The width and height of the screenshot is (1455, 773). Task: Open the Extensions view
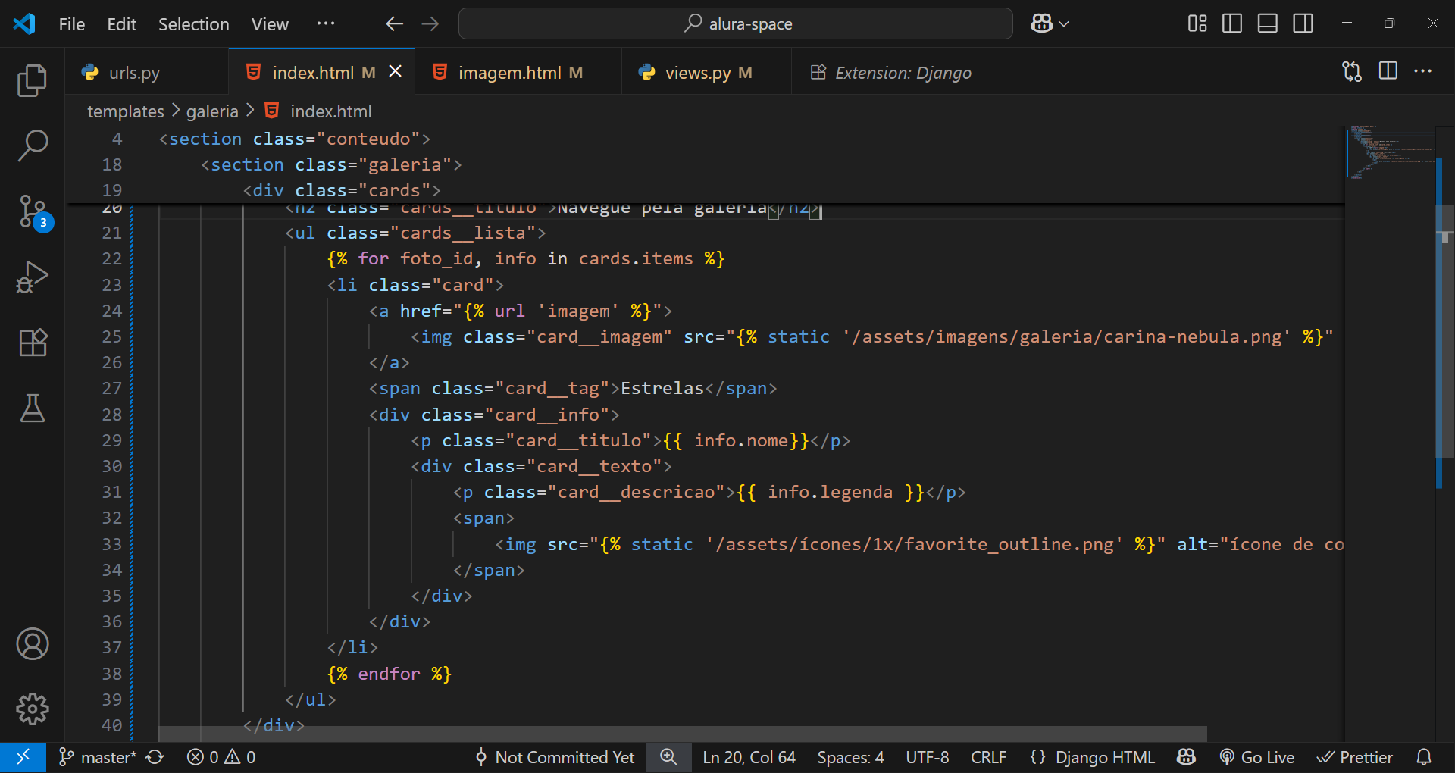(32, 343)
